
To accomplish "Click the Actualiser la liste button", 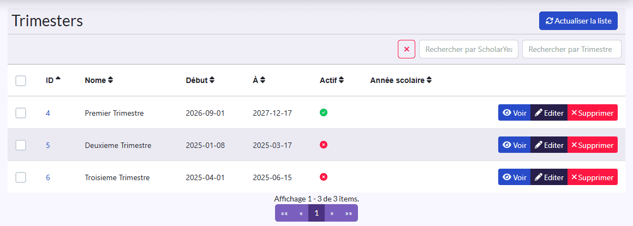I will point(578,21).
